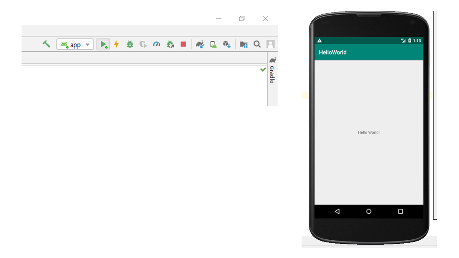This screenshot has height=258, width=459.
Task: Click the Search Everywhere magnifier
Action: coord(257,44)
